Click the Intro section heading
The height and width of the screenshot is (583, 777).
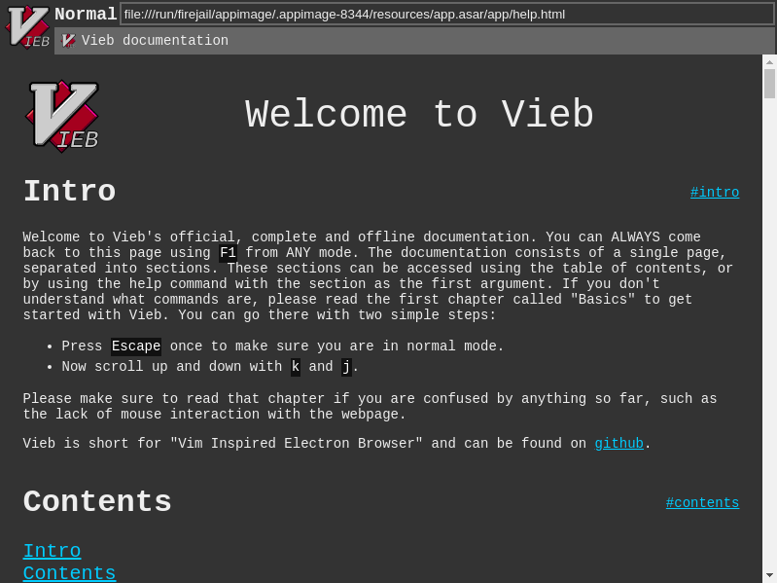tap(69, 191)
